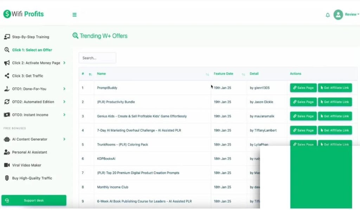Viewport: 360px width, 210px height.
Task: Select the PromptBuddy offer name
Action: coord(107,88)
